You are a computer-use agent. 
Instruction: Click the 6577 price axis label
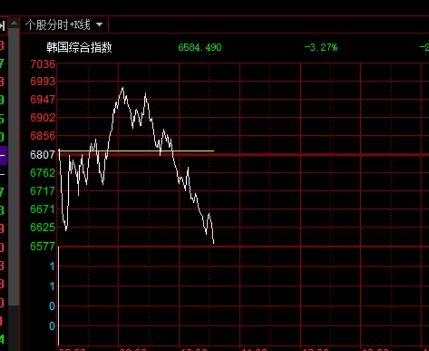[x=43, y=246]
